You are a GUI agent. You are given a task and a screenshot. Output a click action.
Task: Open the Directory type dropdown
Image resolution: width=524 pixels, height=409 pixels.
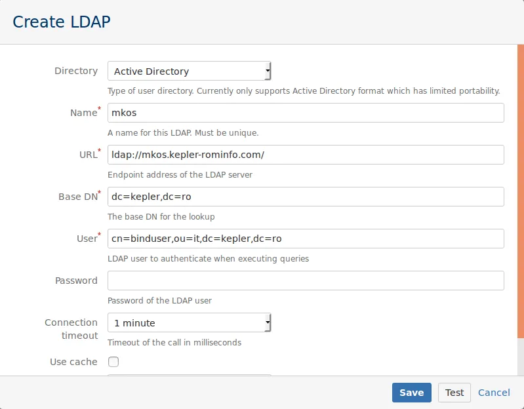click(x=189, y=71)
